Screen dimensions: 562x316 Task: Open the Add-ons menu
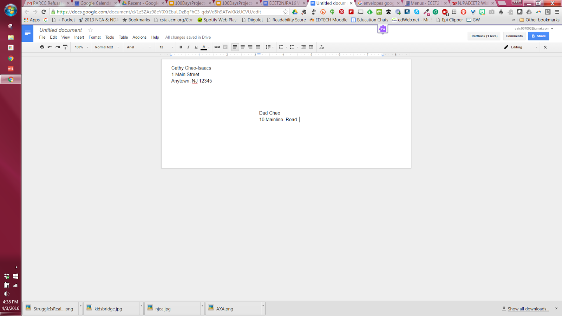139,37
